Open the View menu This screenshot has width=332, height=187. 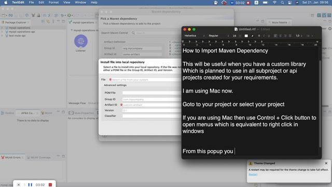(67, 3)
